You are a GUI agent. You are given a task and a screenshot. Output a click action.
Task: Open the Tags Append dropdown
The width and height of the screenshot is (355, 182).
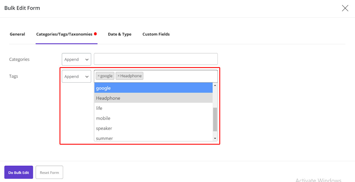pos(76,76)
